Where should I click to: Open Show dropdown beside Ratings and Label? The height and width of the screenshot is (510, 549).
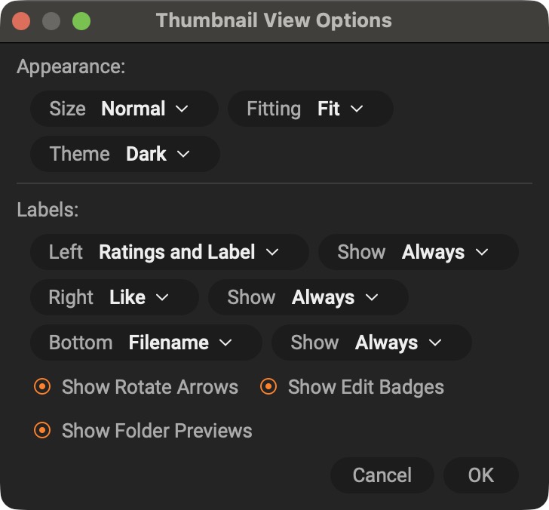[418, 252]
